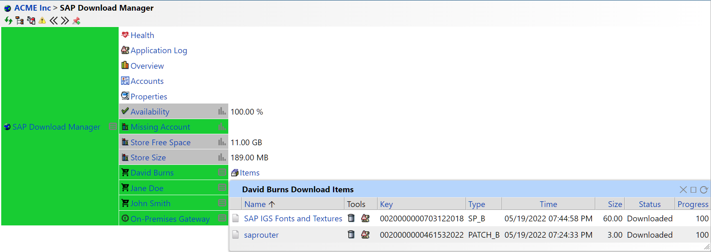The width and height of the screenshot is (711, 252).
Task: Sort the table by Name column
Action: tap(255, 204)
